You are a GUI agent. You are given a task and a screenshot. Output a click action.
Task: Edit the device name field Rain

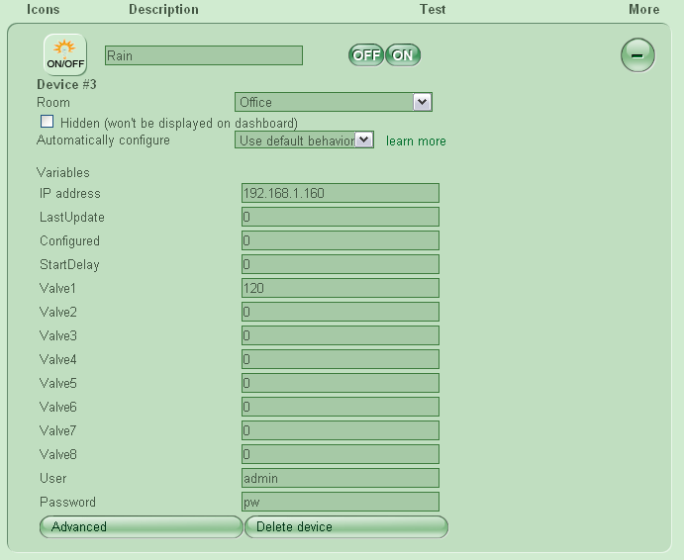pos(203,55)
